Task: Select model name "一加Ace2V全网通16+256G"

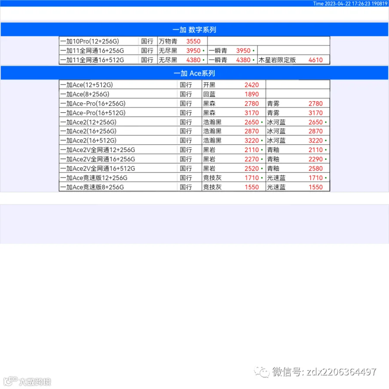Action: [x=98, y=159]
